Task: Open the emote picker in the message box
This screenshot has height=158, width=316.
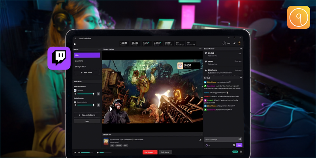Action: coord(240,139)
